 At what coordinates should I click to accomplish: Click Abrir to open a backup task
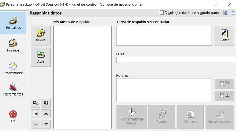pyautogui.click(x=41, y=57)
